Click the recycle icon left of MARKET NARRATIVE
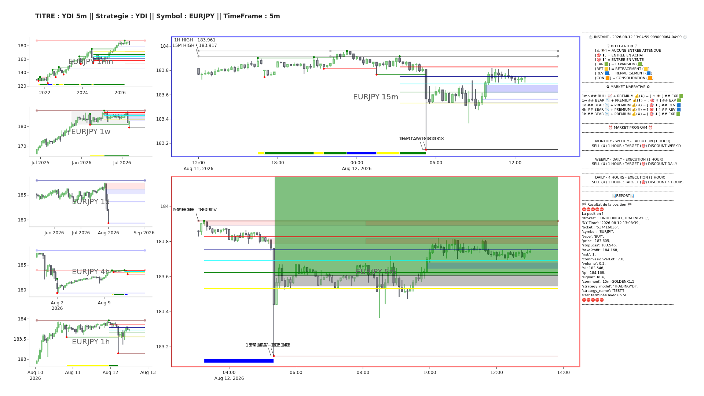 tap(608, 87)
